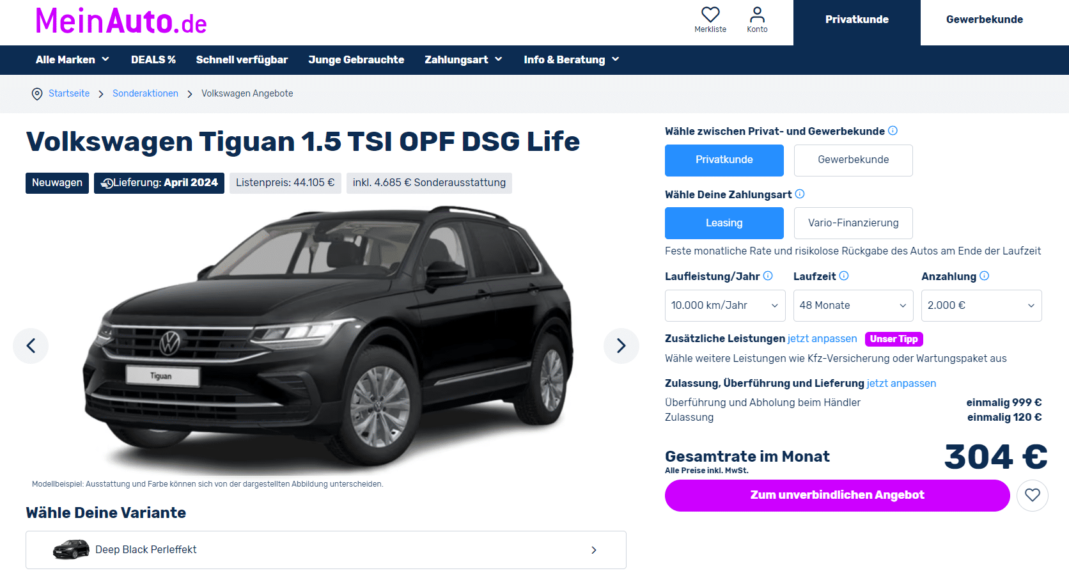Show previous car image with left arrow

pos(31,346)
